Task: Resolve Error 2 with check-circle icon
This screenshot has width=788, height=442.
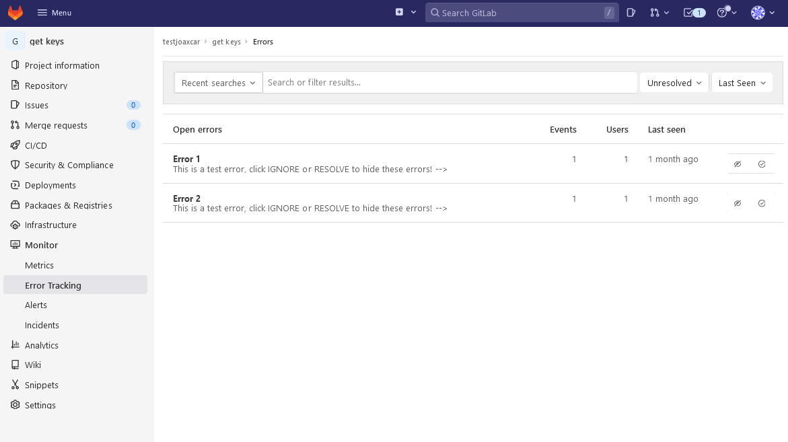Action: point(762,203)
